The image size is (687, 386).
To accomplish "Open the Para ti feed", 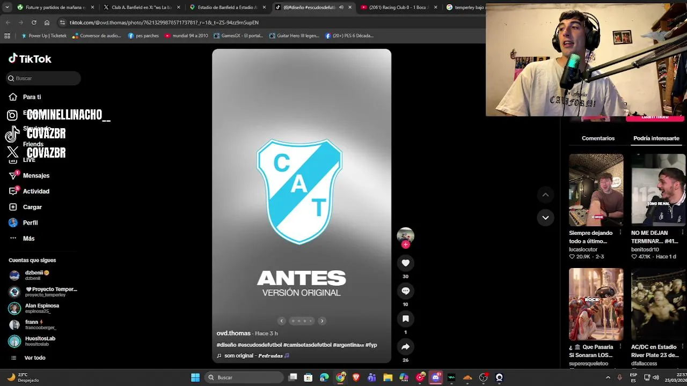I will (x=26, y=97).
